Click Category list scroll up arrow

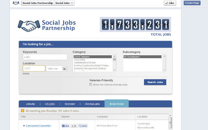tap(114, 56)
